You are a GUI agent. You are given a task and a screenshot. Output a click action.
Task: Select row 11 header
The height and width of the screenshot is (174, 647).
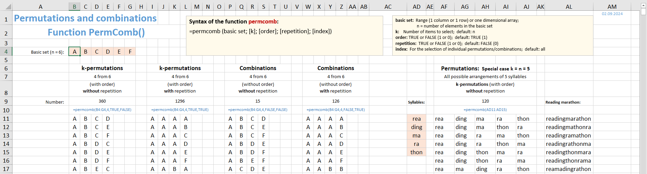[6, 119]
